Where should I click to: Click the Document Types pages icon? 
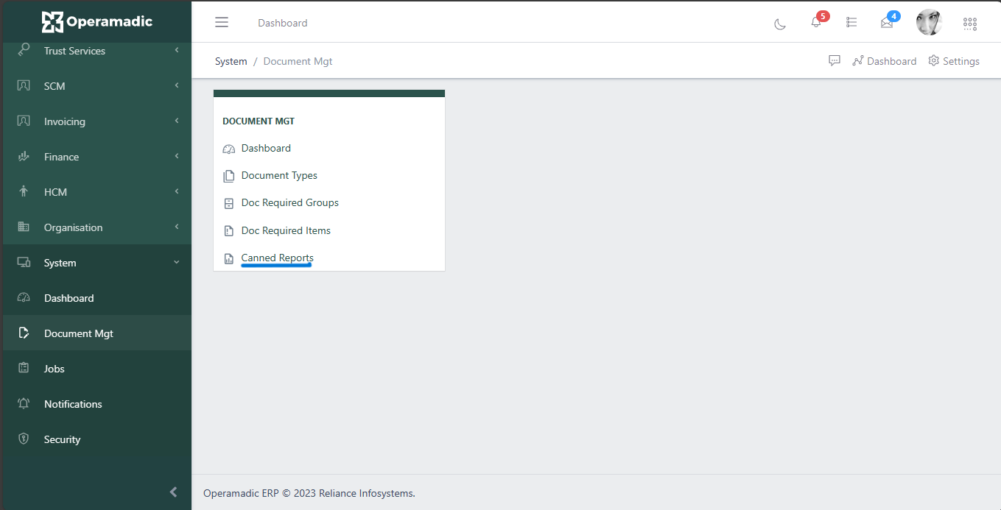[x=228, y=176]
